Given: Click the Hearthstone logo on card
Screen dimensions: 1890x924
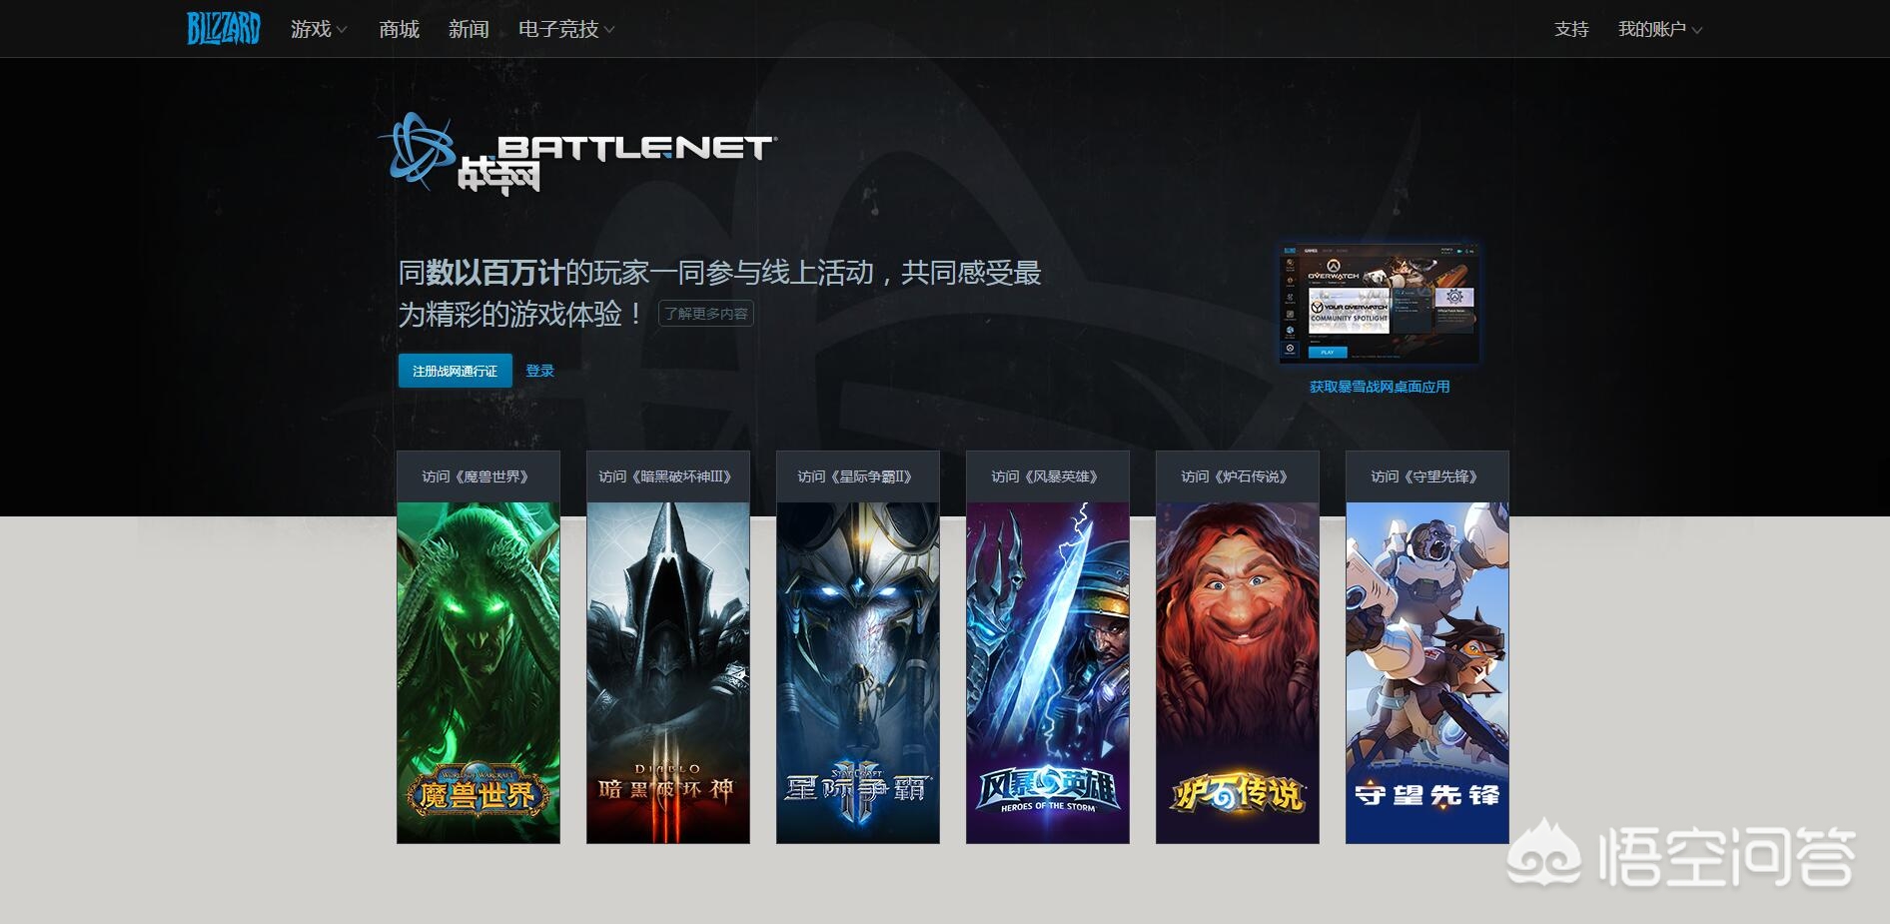Looking at the screenshot, I should tap(1237, 794).
